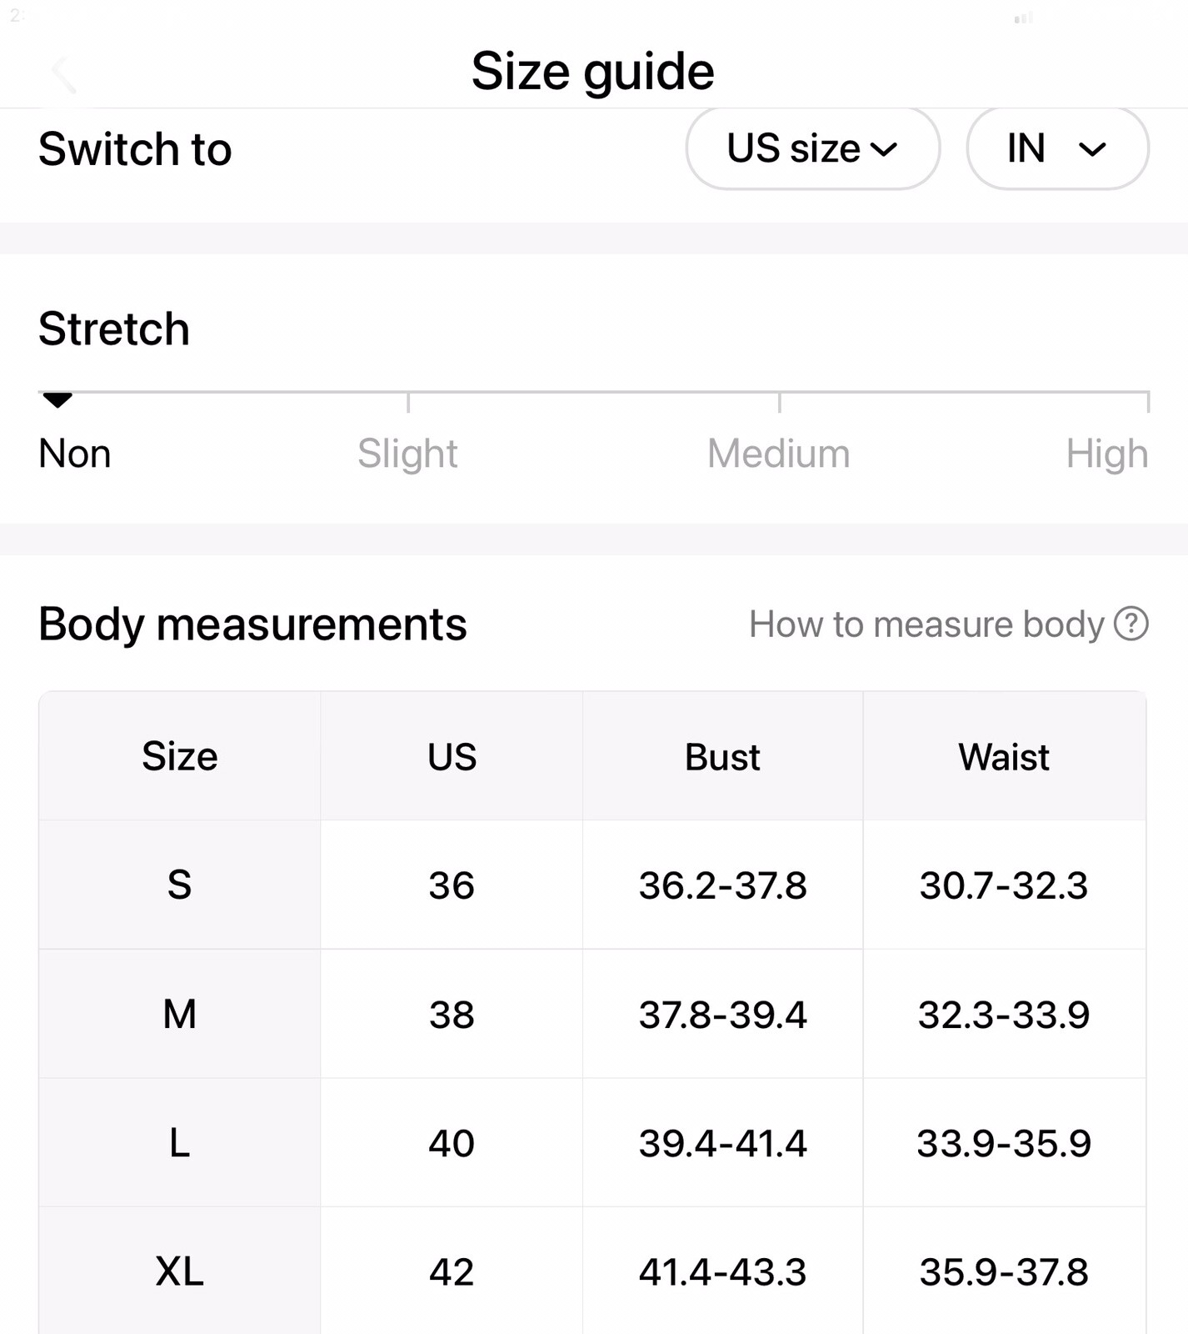This screenshot has height=1334, width=1188.
Task: Expand the IN unit dropdown
Action: coord(1056,148)
